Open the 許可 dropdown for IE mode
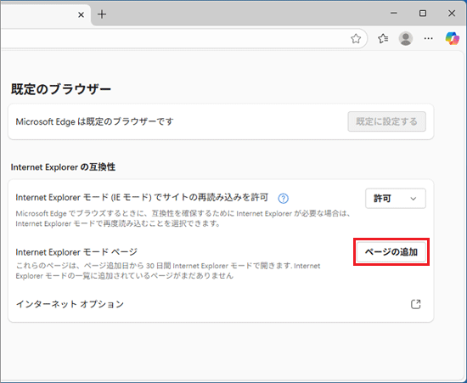 (395, 199)
